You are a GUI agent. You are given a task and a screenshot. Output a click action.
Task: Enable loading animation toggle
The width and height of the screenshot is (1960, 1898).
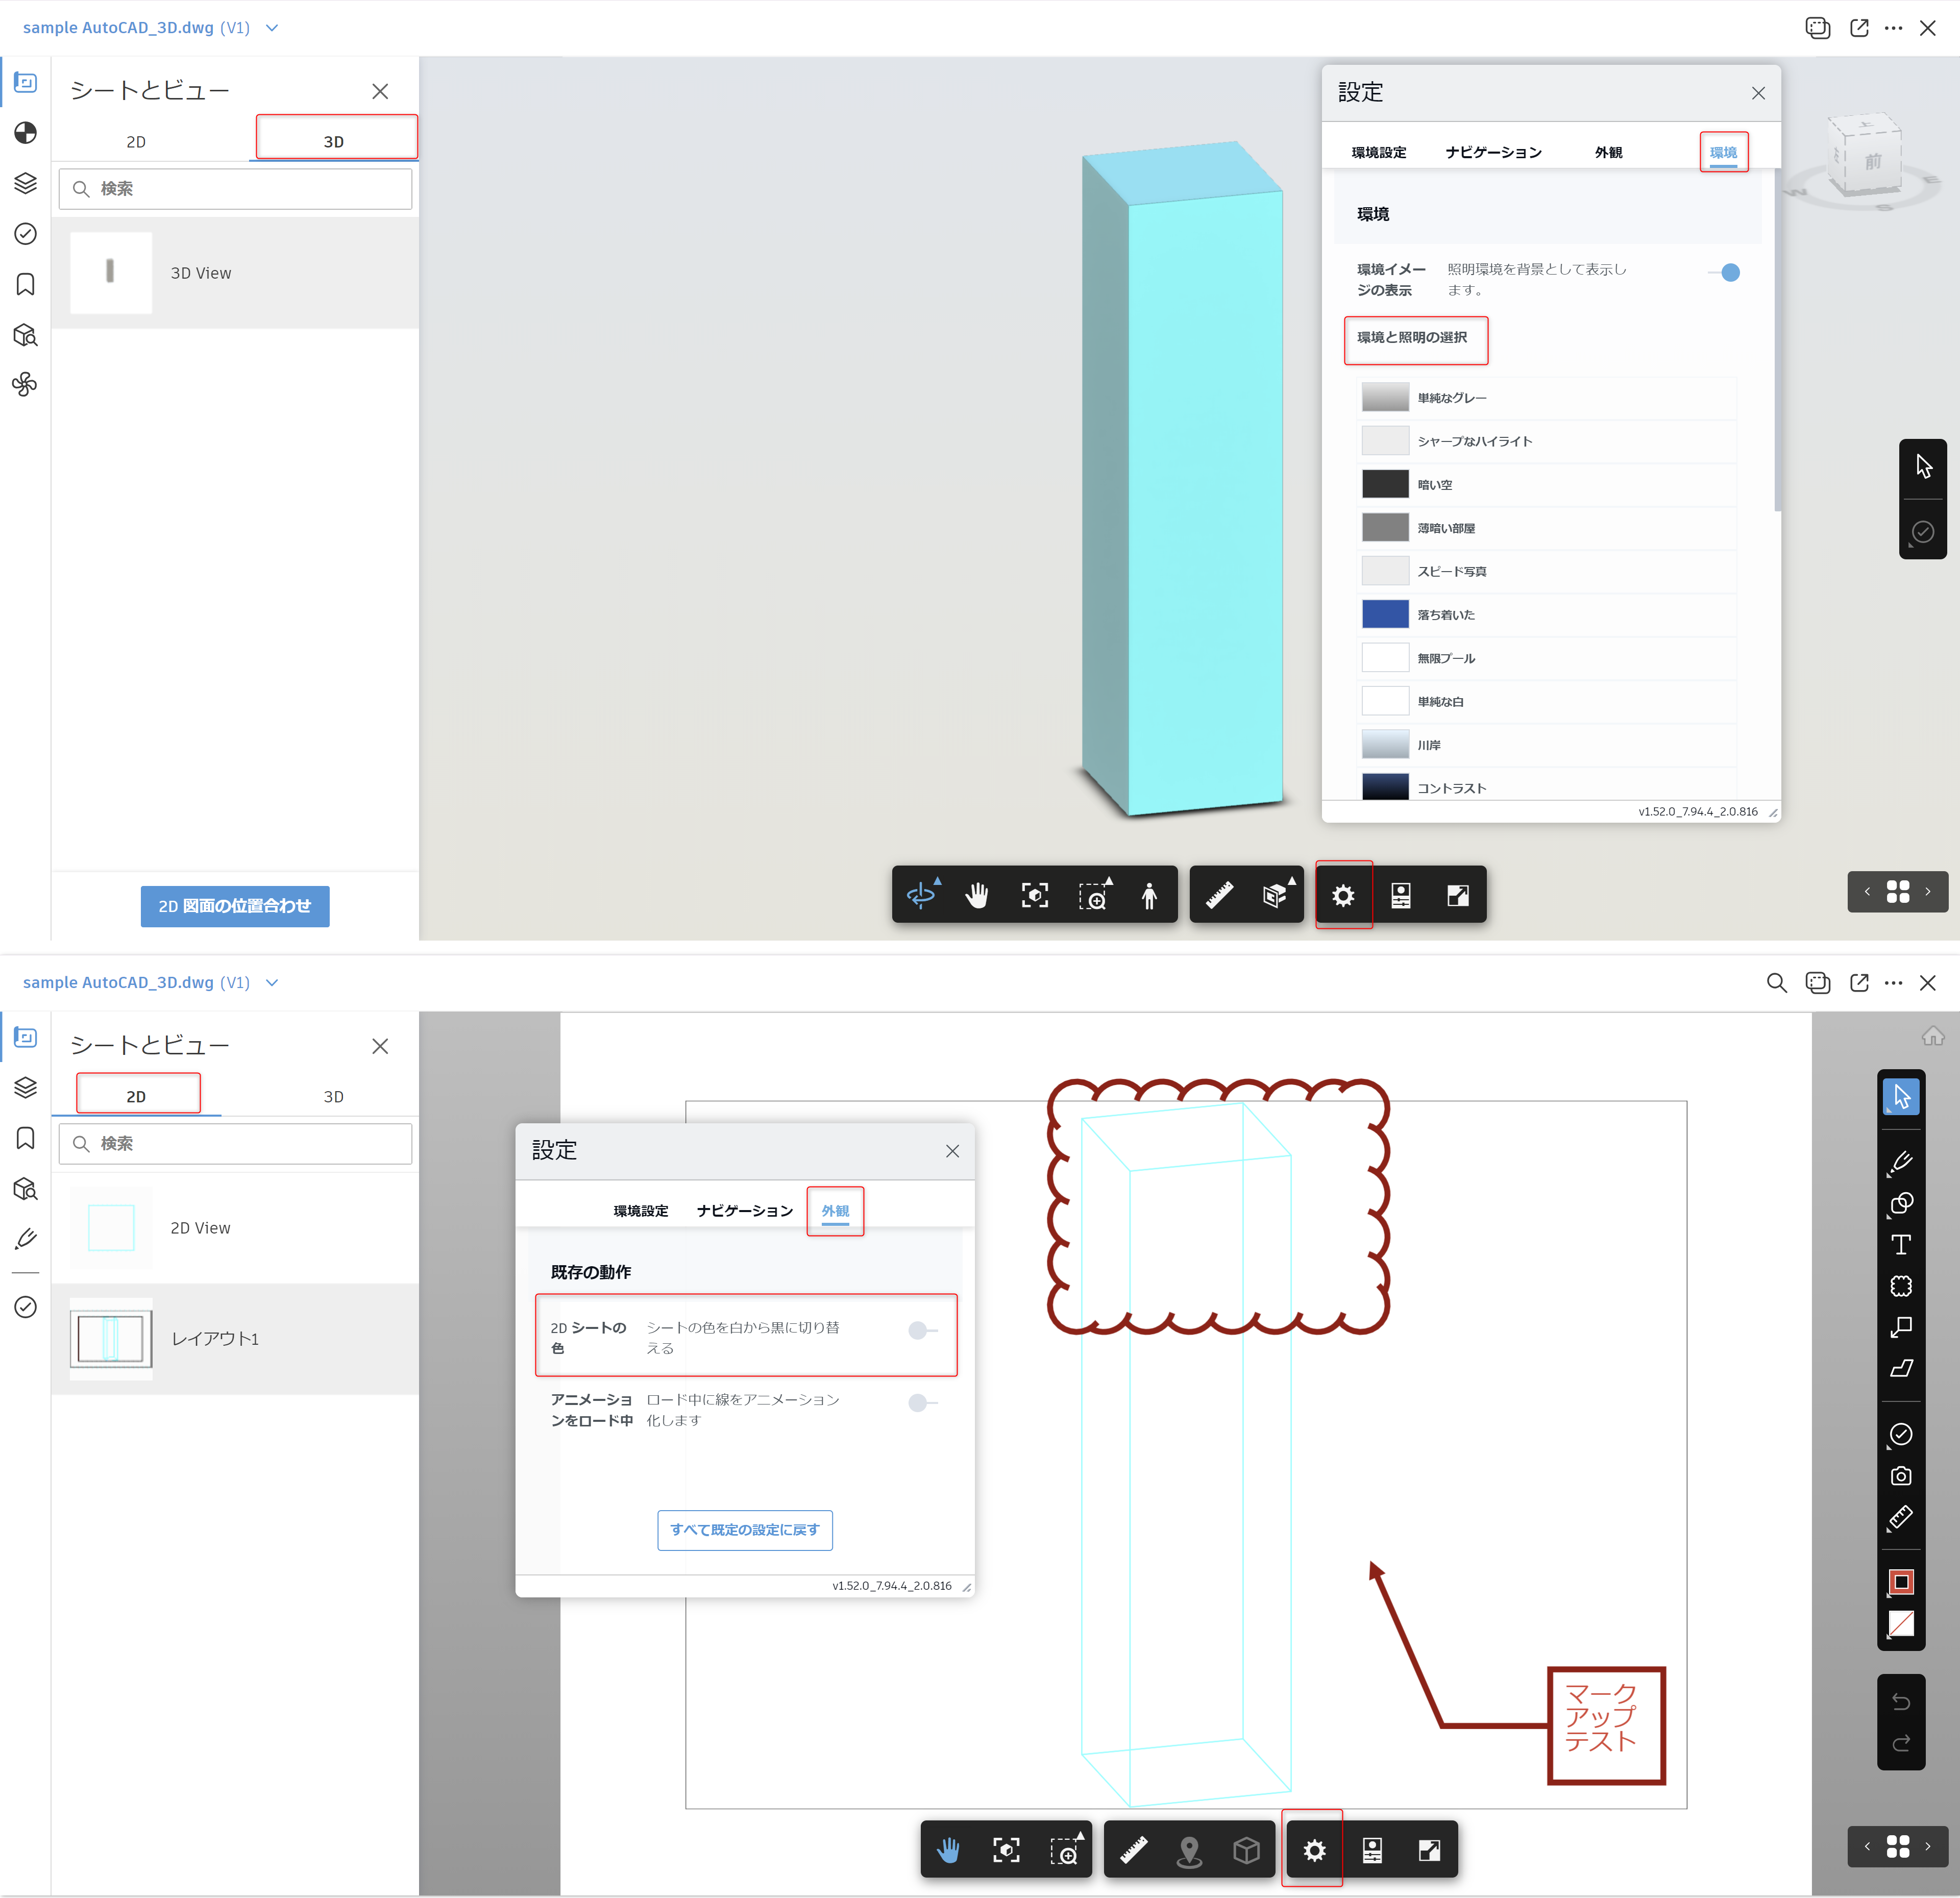[x=921, y=1403]
